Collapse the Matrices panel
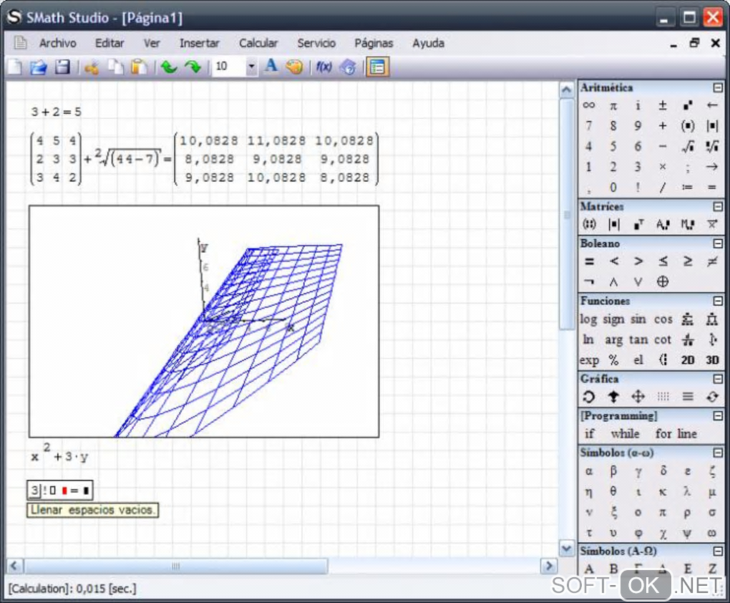 [x=718, y=206]
